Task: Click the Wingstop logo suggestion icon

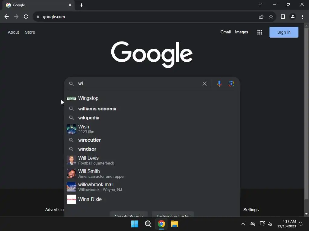Action: click(x=71, y=98)
